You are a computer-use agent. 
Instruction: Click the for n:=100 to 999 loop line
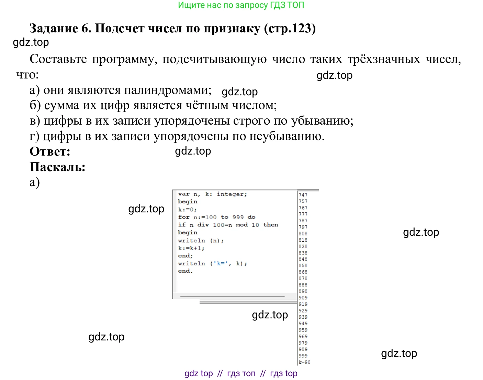216,217
